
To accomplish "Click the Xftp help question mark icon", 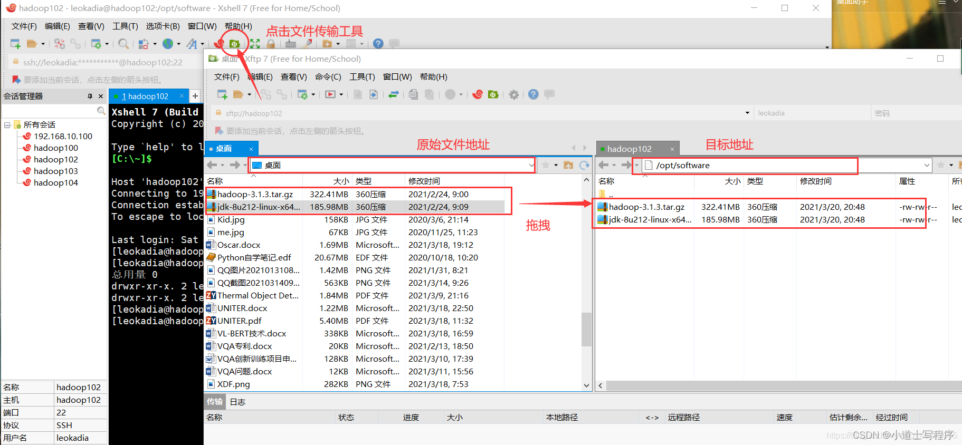I will (534, 94).
